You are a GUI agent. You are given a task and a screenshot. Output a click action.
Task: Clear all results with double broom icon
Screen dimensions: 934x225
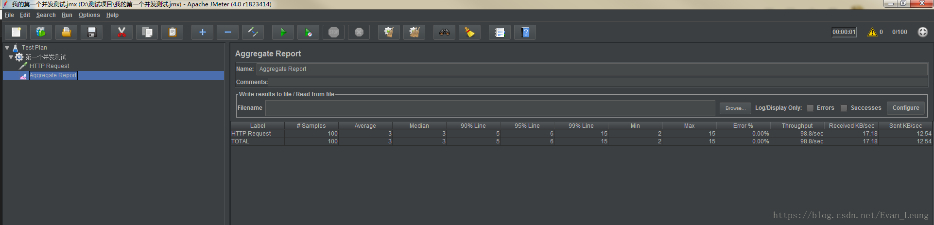(414, 33)
